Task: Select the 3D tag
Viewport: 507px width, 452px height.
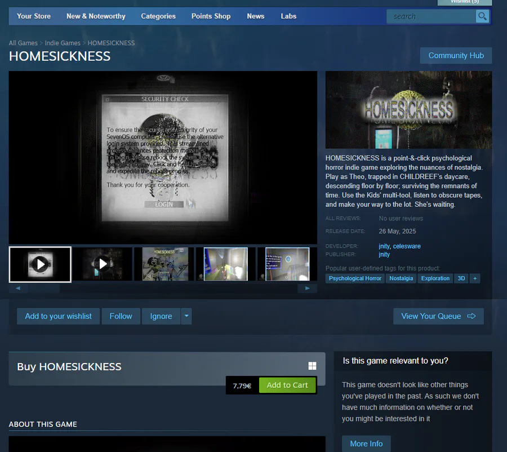Action: pyautogui.click(x=461, y=278)
